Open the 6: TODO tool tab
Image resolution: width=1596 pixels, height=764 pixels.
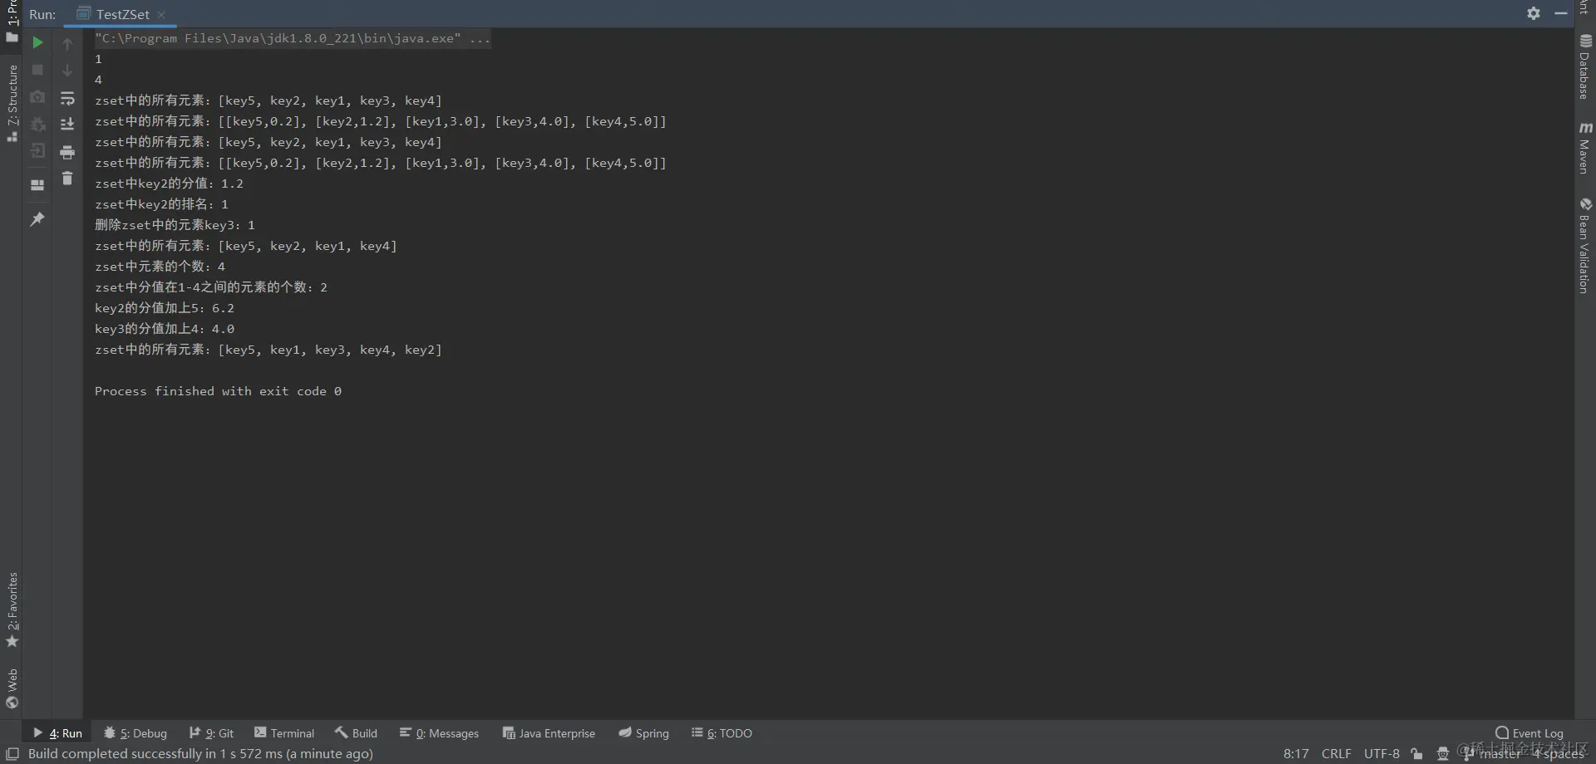click(x=722, y=733)
